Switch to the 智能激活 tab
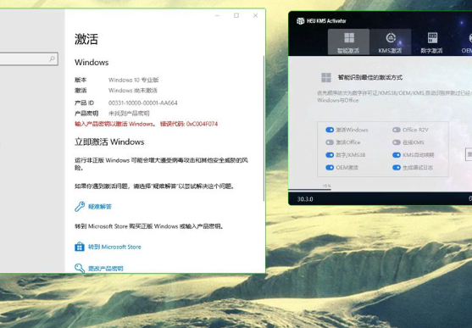Screen dimensions: 472x328 (348, 42)
